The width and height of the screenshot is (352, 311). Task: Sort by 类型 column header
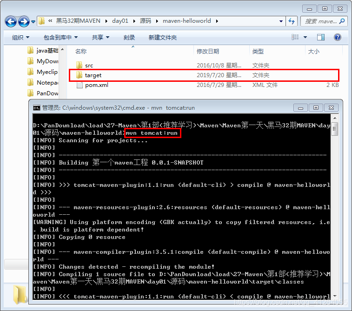click(258, 52)
